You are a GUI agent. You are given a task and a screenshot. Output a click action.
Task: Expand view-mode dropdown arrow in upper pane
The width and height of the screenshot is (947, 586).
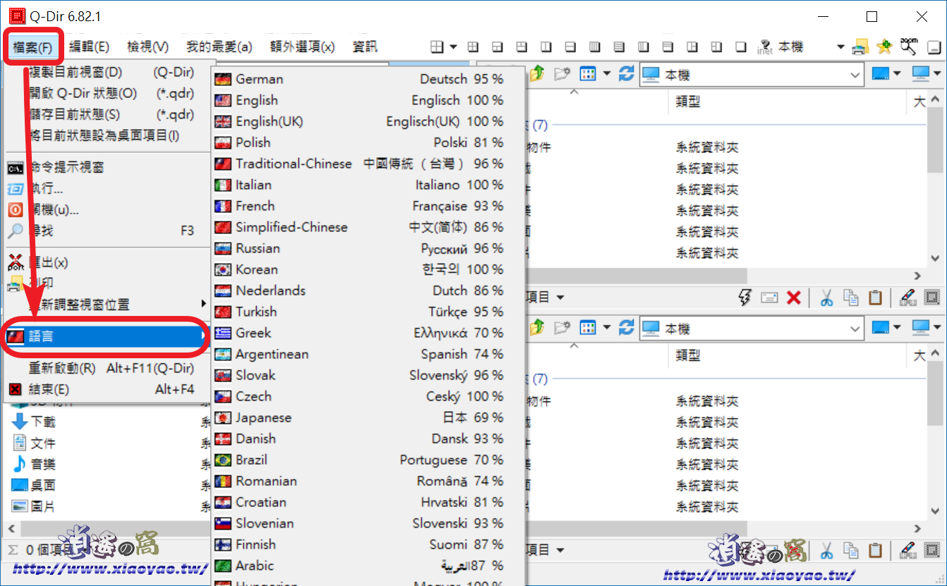pyautogui.click(x=606, y=73)
